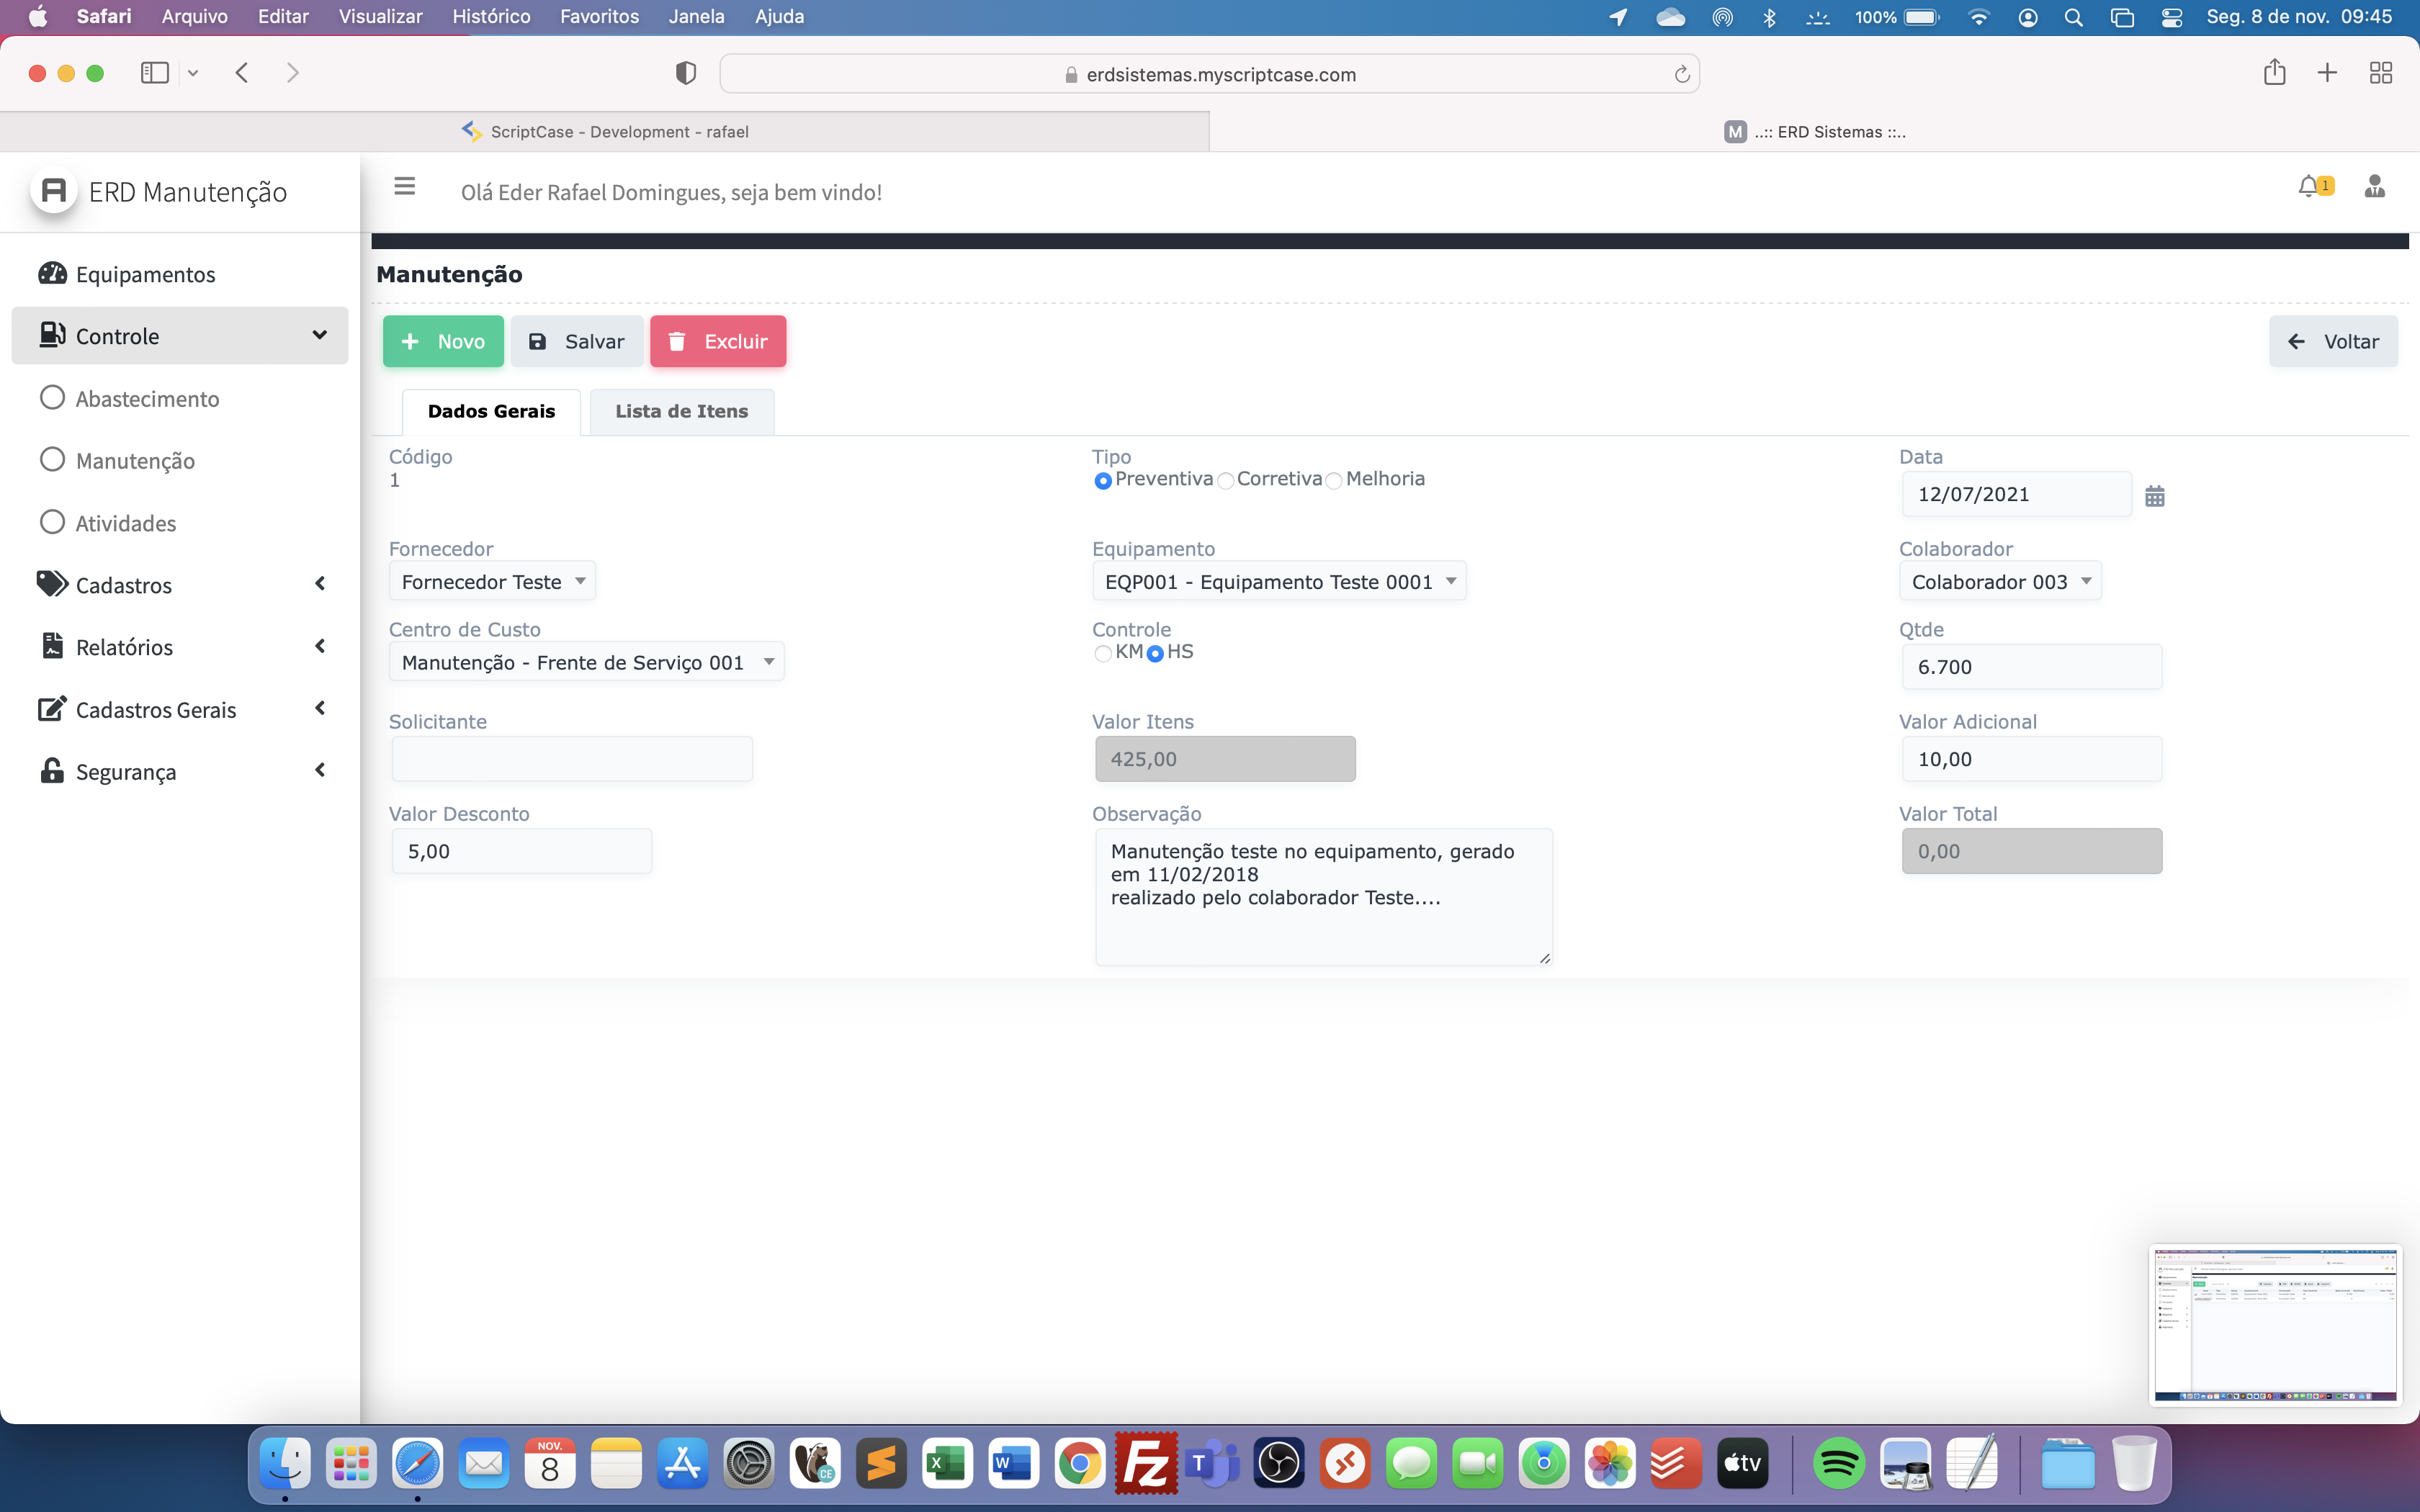This screenshot has width=2420, height=1512.
Task: Select the Corretiva radio button
Action: (1226, 481)
